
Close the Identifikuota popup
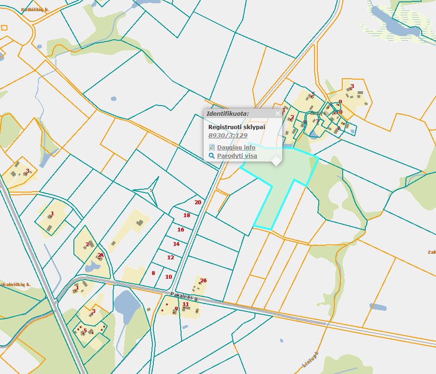point(278,113)
